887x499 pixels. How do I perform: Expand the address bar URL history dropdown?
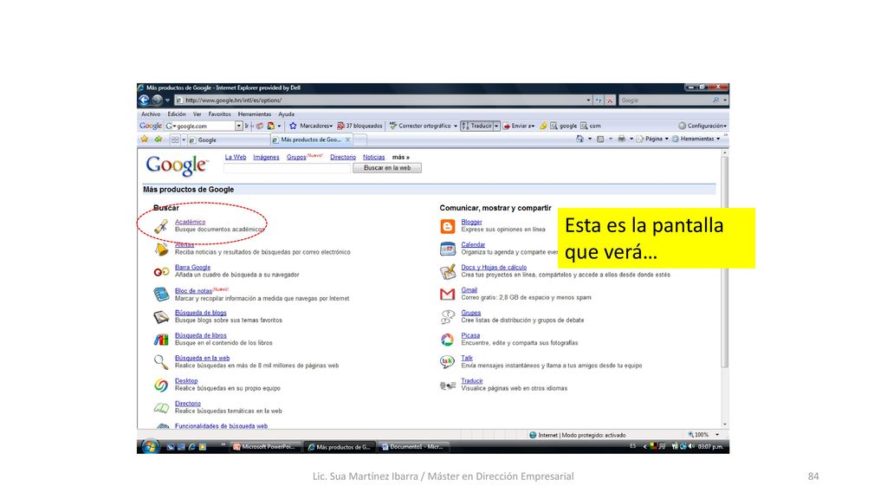tap(588, 100)
